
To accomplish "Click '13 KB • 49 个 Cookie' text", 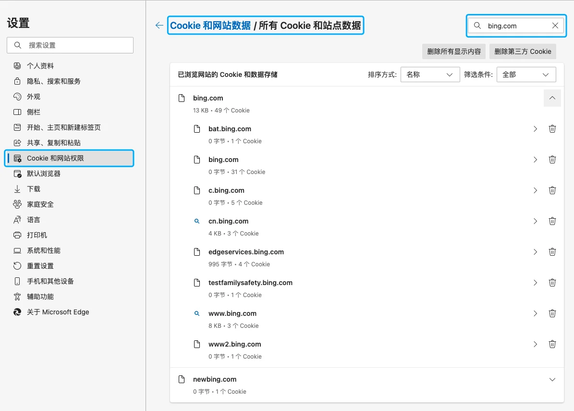I will [221, 111].
